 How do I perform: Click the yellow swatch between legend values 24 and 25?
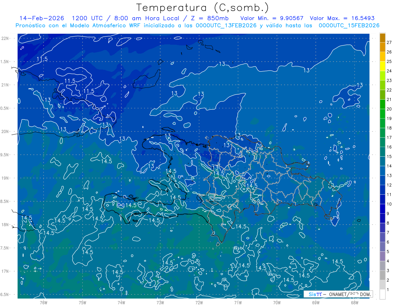click(x=382, y=66)
